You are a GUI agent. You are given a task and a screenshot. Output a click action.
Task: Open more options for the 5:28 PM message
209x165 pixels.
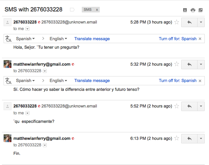tap(200, 23)
